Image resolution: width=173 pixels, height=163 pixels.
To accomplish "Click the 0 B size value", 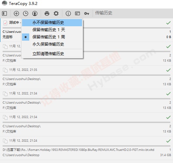I will click(x=169, y=37).
